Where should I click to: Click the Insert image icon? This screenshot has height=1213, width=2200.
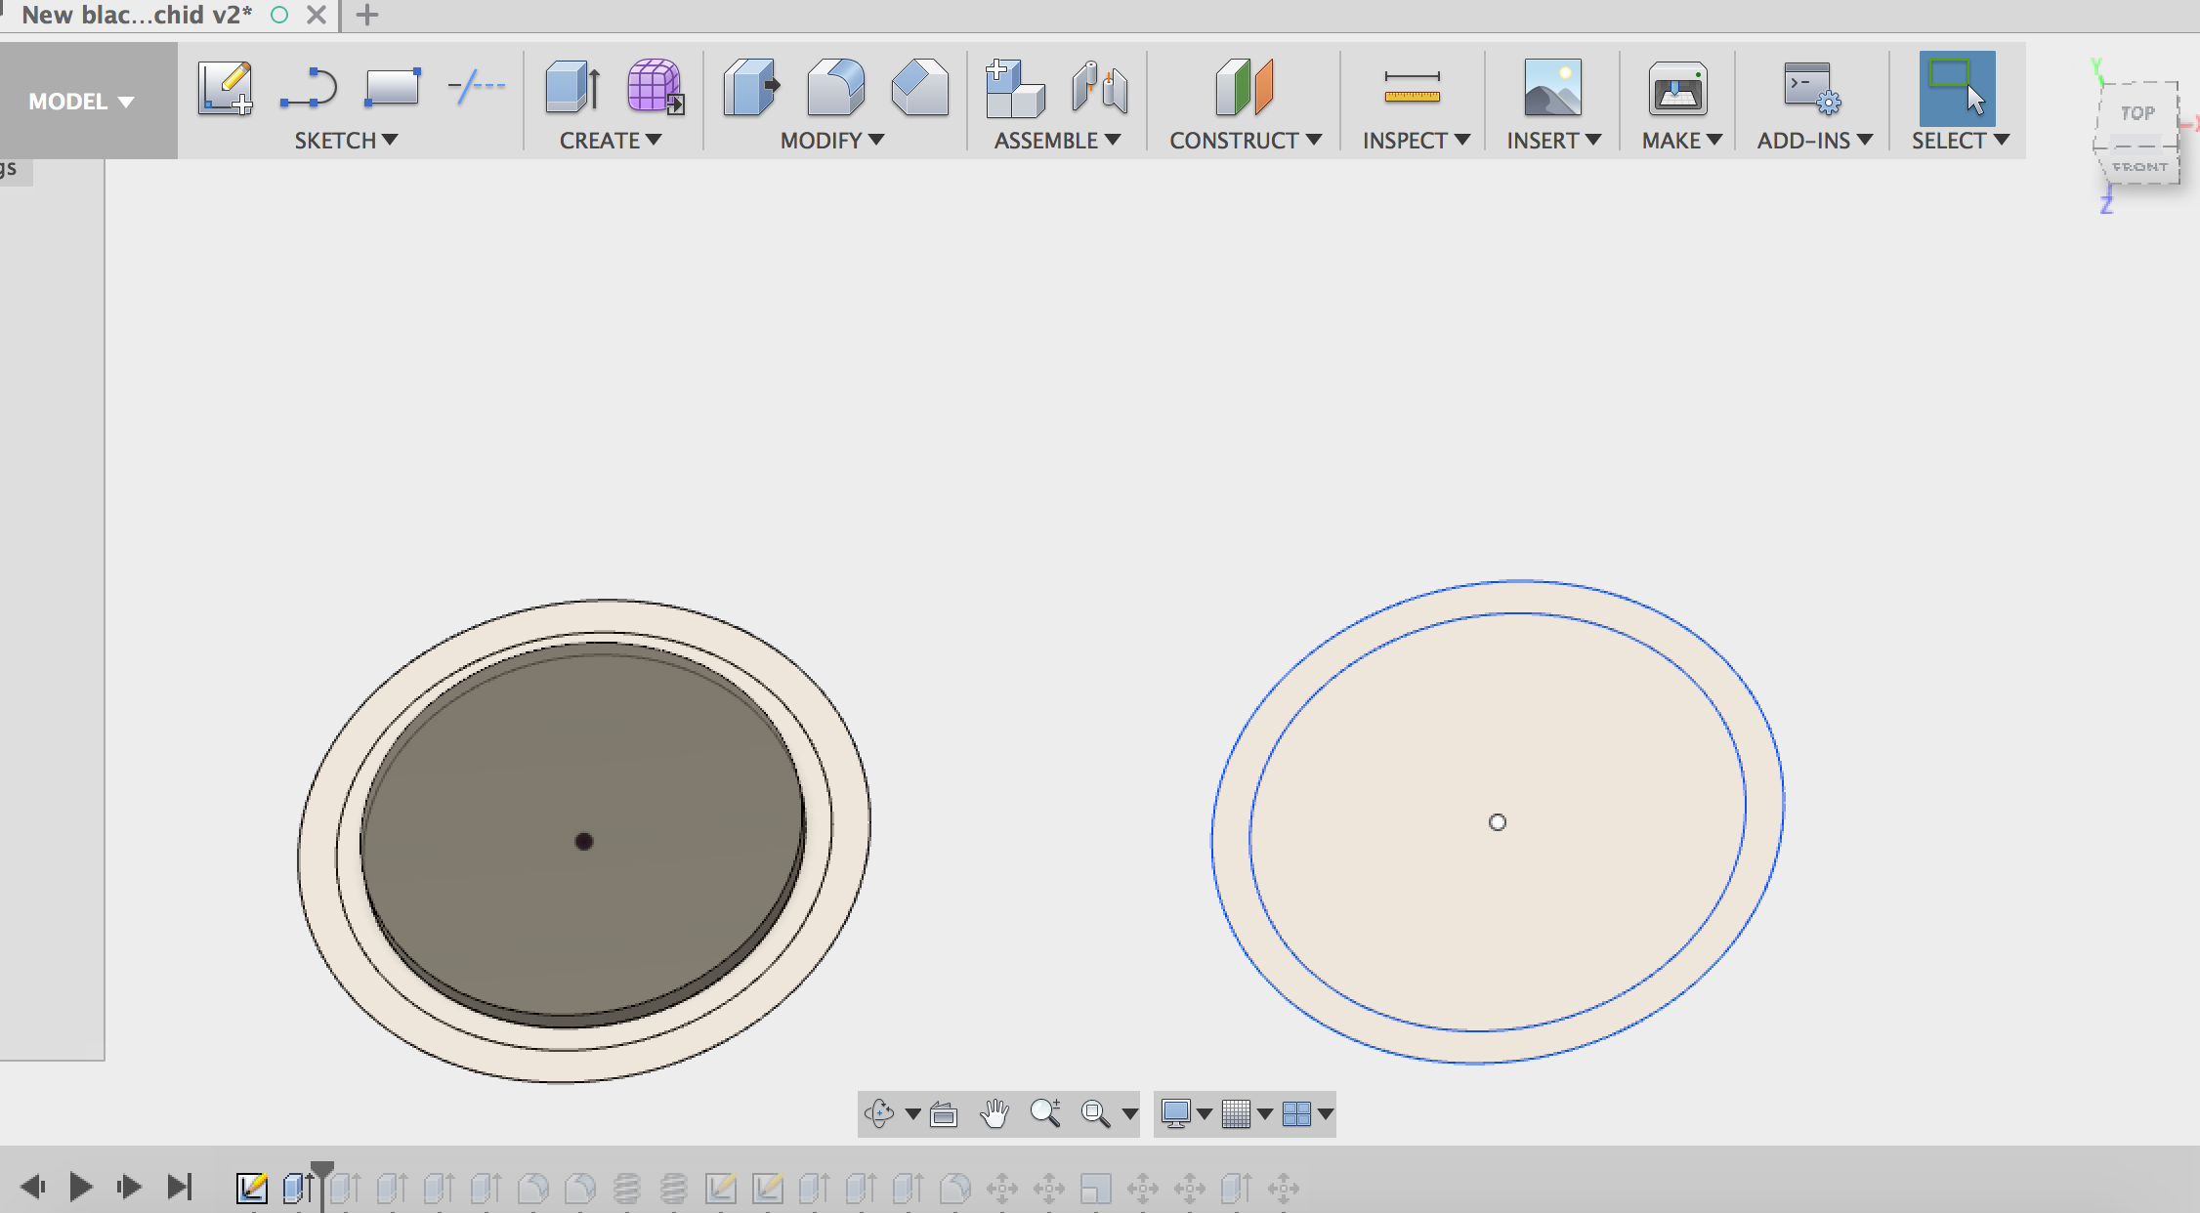tap(1553, 87)
